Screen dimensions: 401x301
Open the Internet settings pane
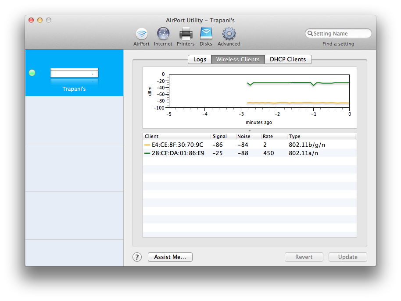(163, 37)
